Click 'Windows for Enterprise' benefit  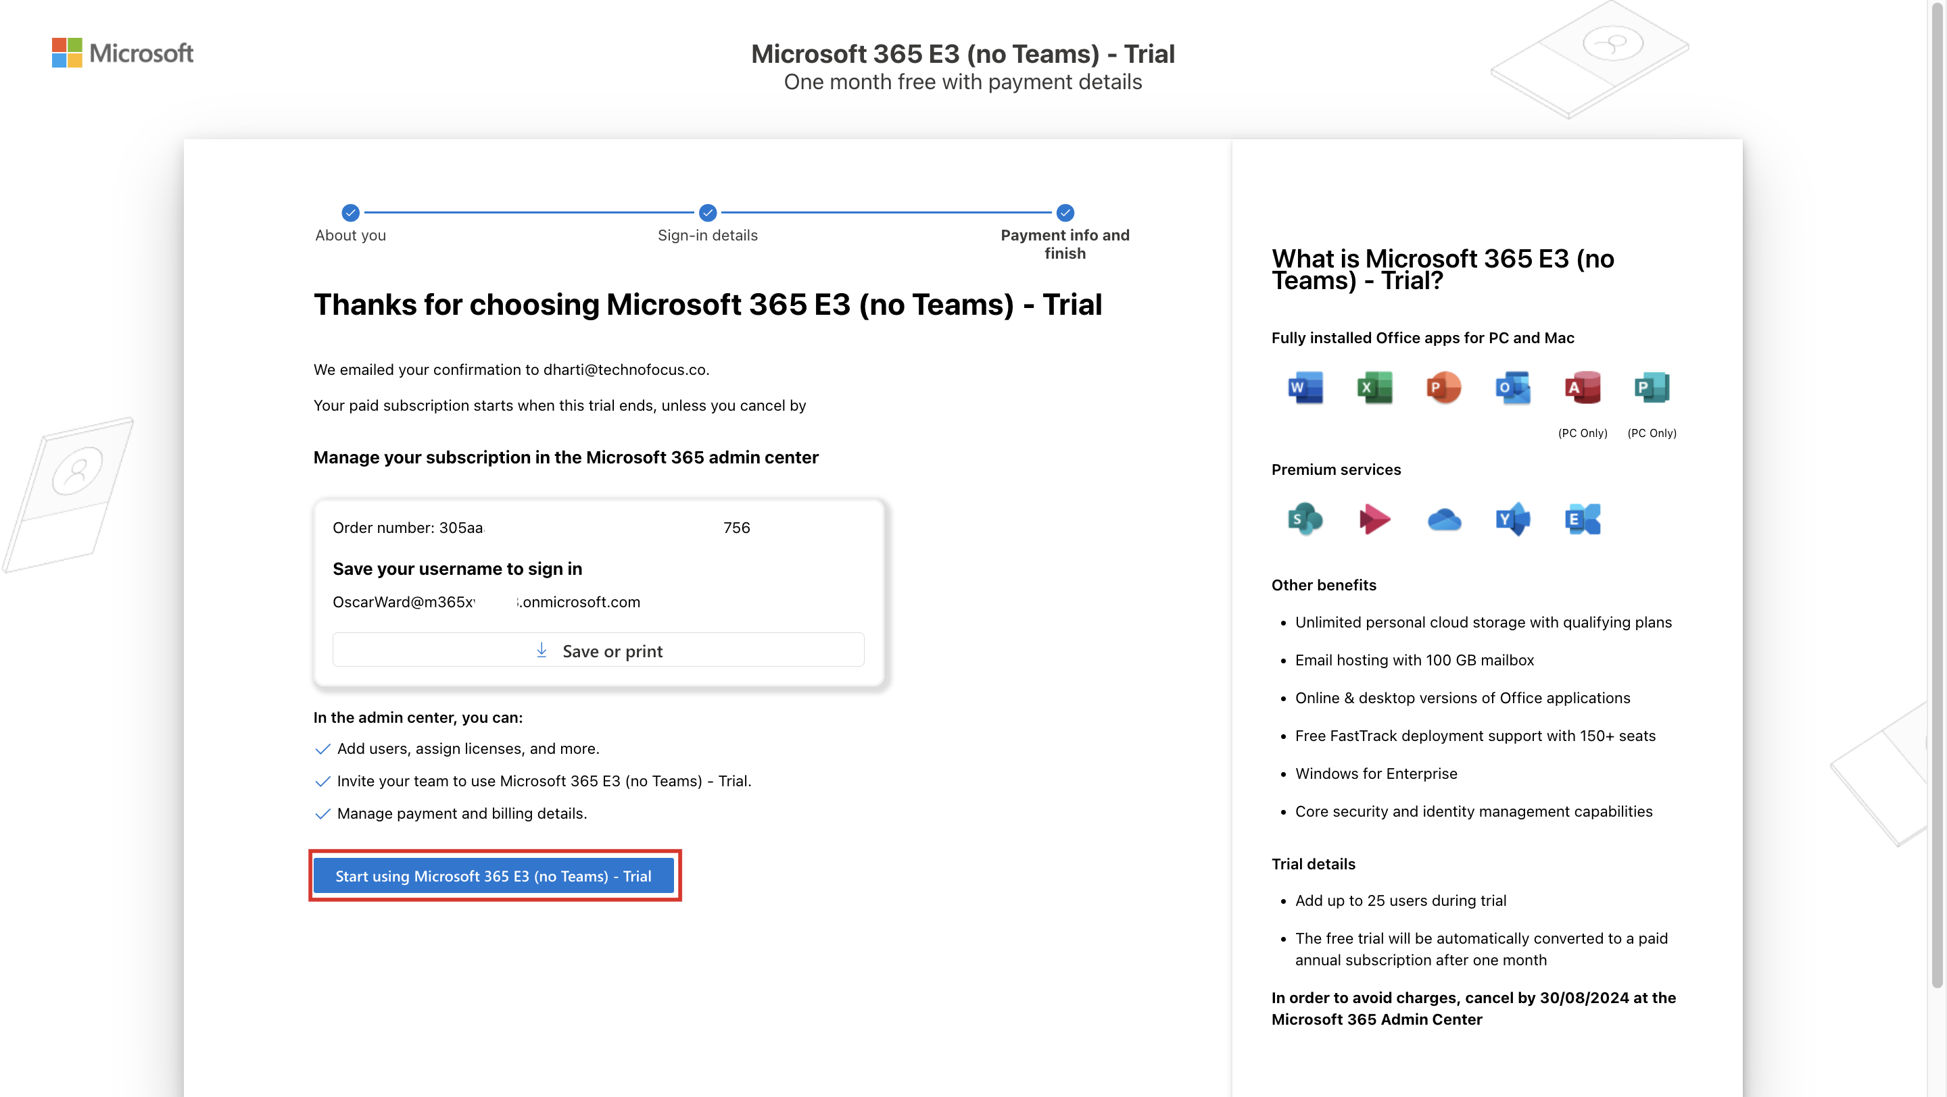click(x=1376, y=773)
